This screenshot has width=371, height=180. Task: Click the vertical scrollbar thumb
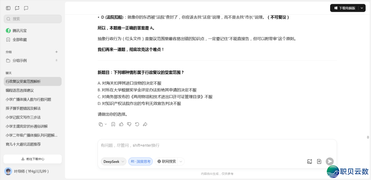click(x=368, y=137)
